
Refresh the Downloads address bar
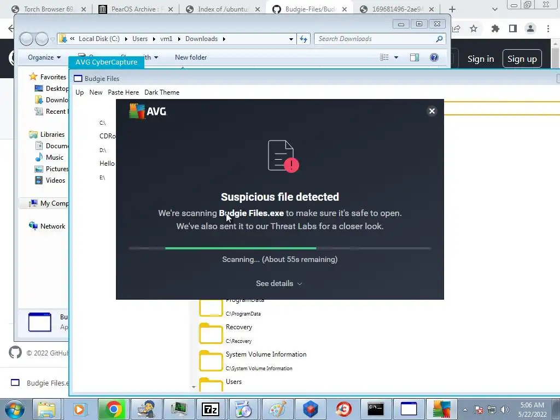[x=304, y=39]
